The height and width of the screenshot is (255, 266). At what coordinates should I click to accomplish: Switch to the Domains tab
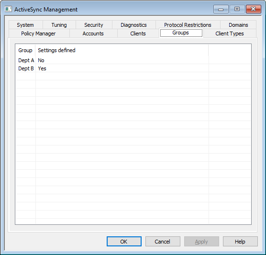pyautogui.click(x=238, y=25)
